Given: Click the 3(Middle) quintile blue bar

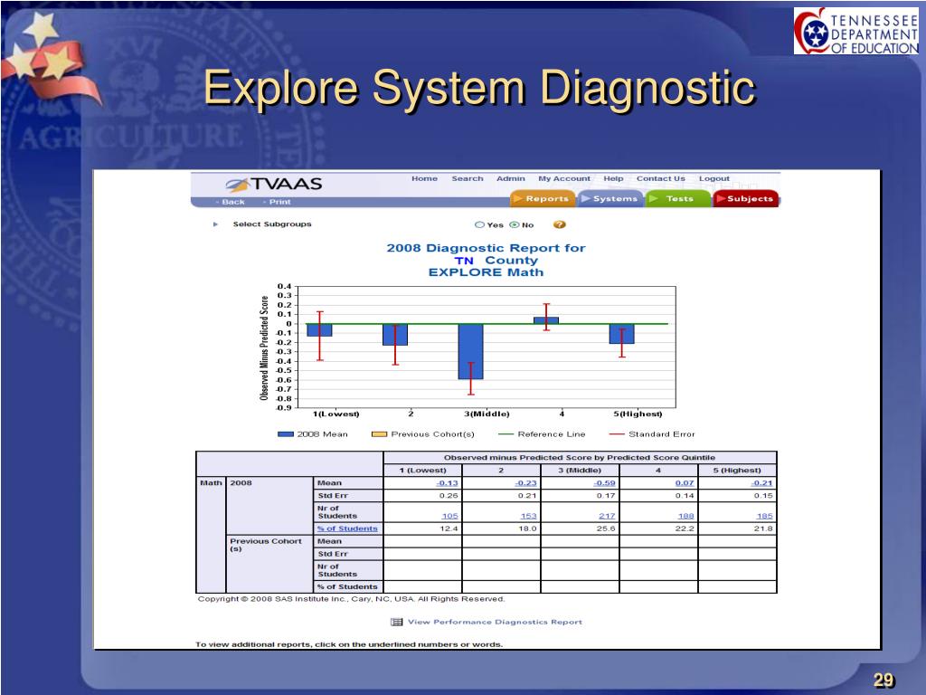Looking at the screenshot, I should 470,352.
